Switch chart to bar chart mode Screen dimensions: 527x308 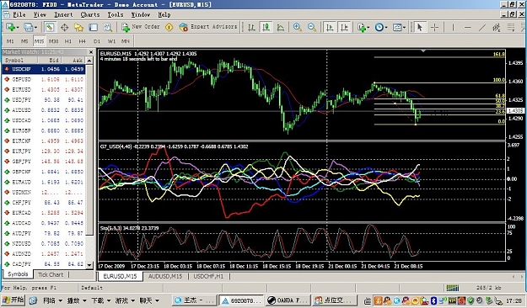coord(251,27)
